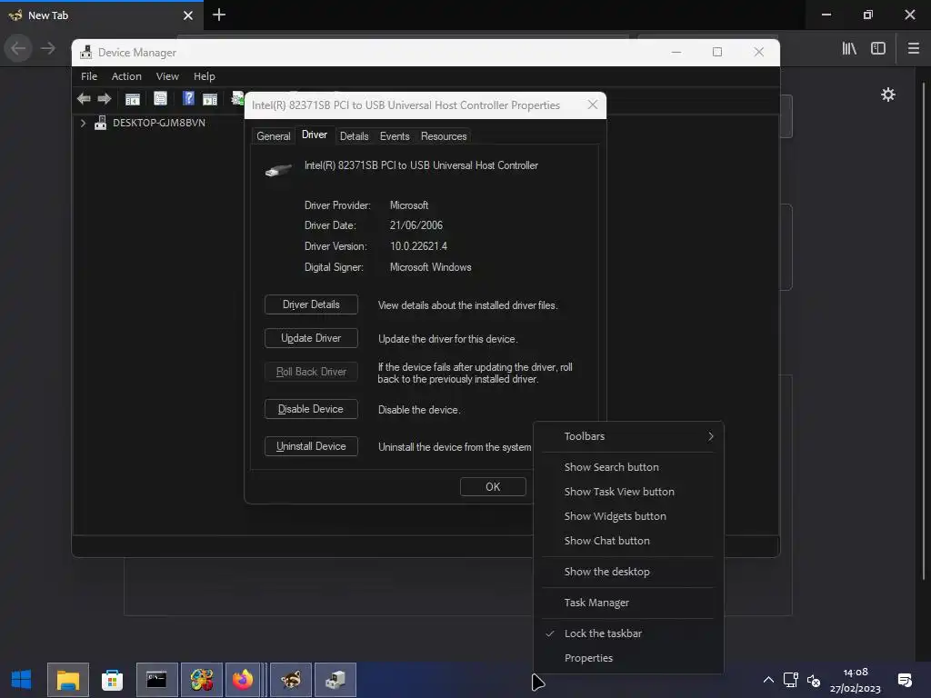Open the Help menu in Device Manager
The width and height of the screenshot is (931, 698).
(x=205, y=76)
